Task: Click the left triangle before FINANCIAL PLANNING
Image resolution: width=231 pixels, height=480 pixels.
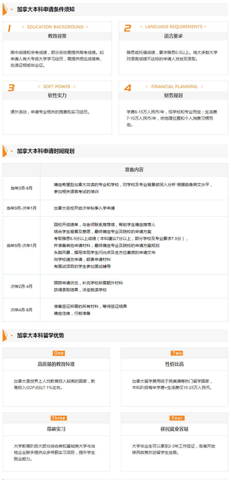Action: tap(146, 87)
